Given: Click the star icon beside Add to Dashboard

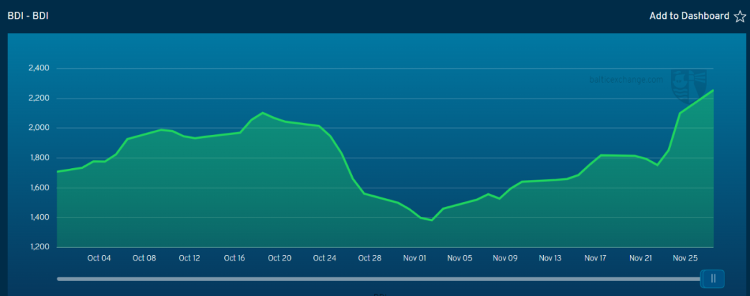Looking at the screenshot, I should point(740,17).
